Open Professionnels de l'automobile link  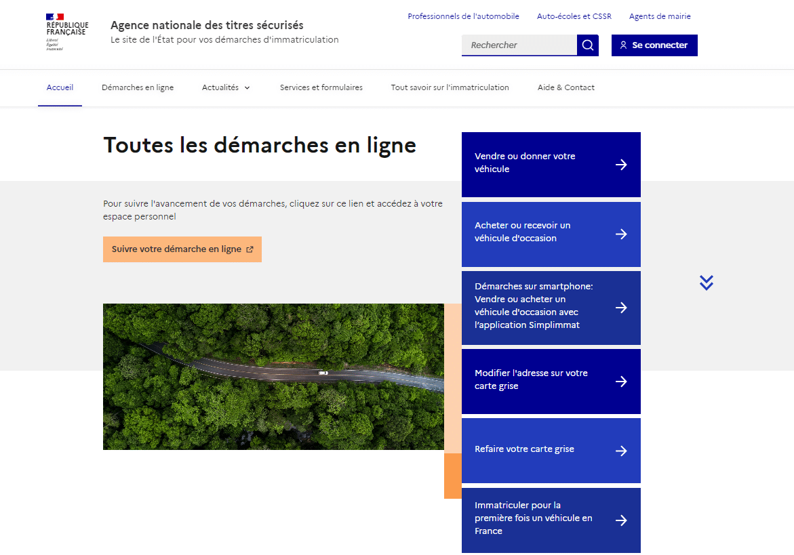[463, 16]
